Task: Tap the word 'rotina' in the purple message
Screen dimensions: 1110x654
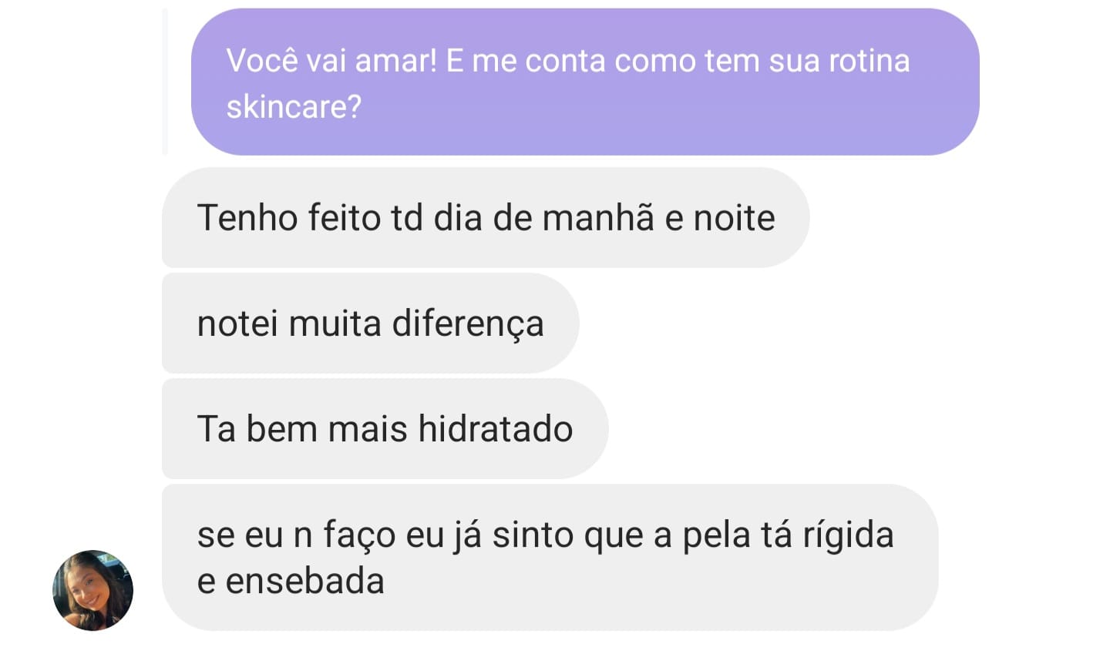Action: (869, 60)
